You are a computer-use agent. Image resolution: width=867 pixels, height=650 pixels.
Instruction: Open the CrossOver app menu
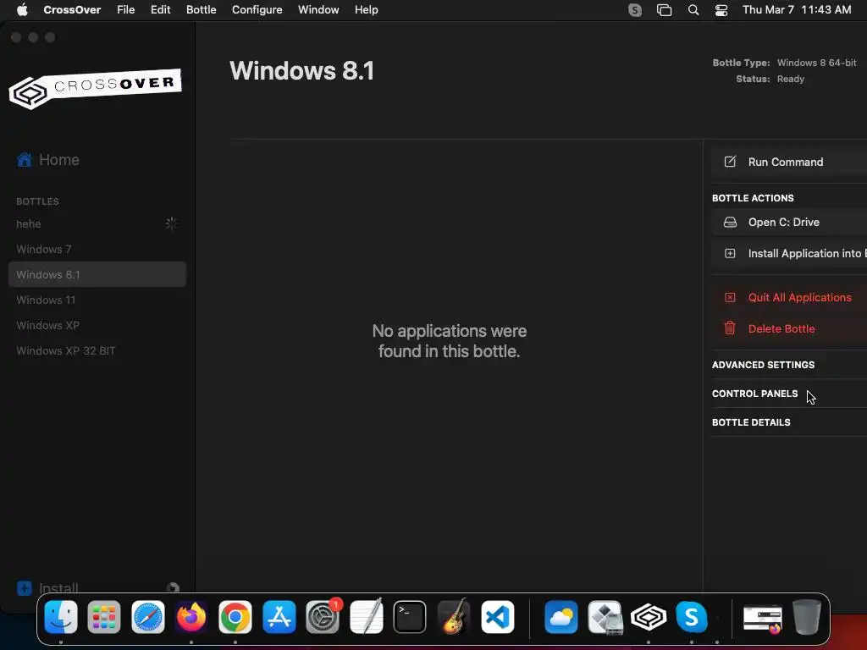[72, 10]
